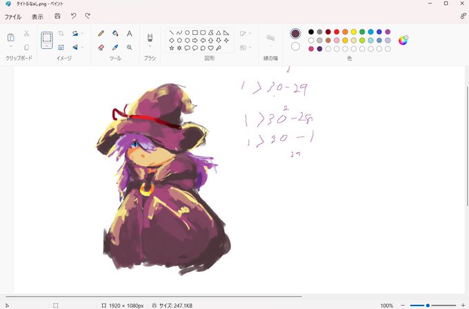The image size is (469, 309).
Task: Choose the rectangle shape
Action: [x=195, y=32]
